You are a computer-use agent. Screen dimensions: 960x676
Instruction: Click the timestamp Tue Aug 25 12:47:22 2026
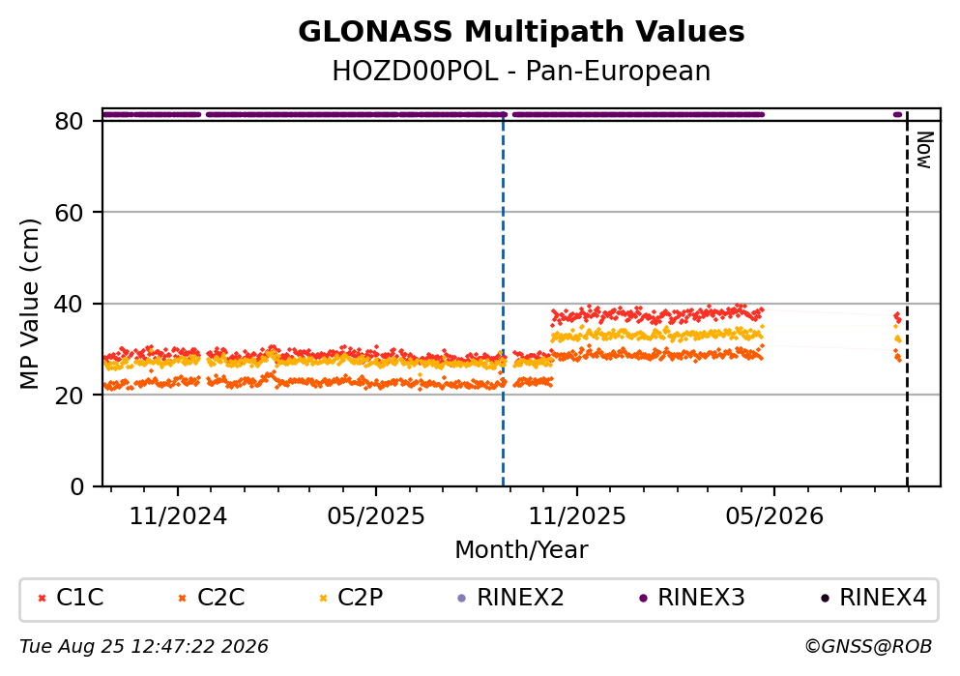click(x=144, y=647)
